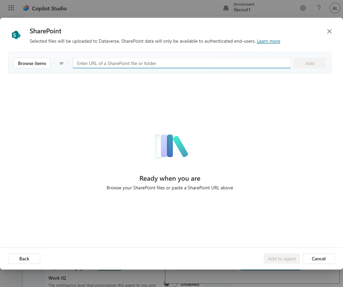Click the SharePoint dialog title text
343x287 pixels.
(x=45, y=31)
